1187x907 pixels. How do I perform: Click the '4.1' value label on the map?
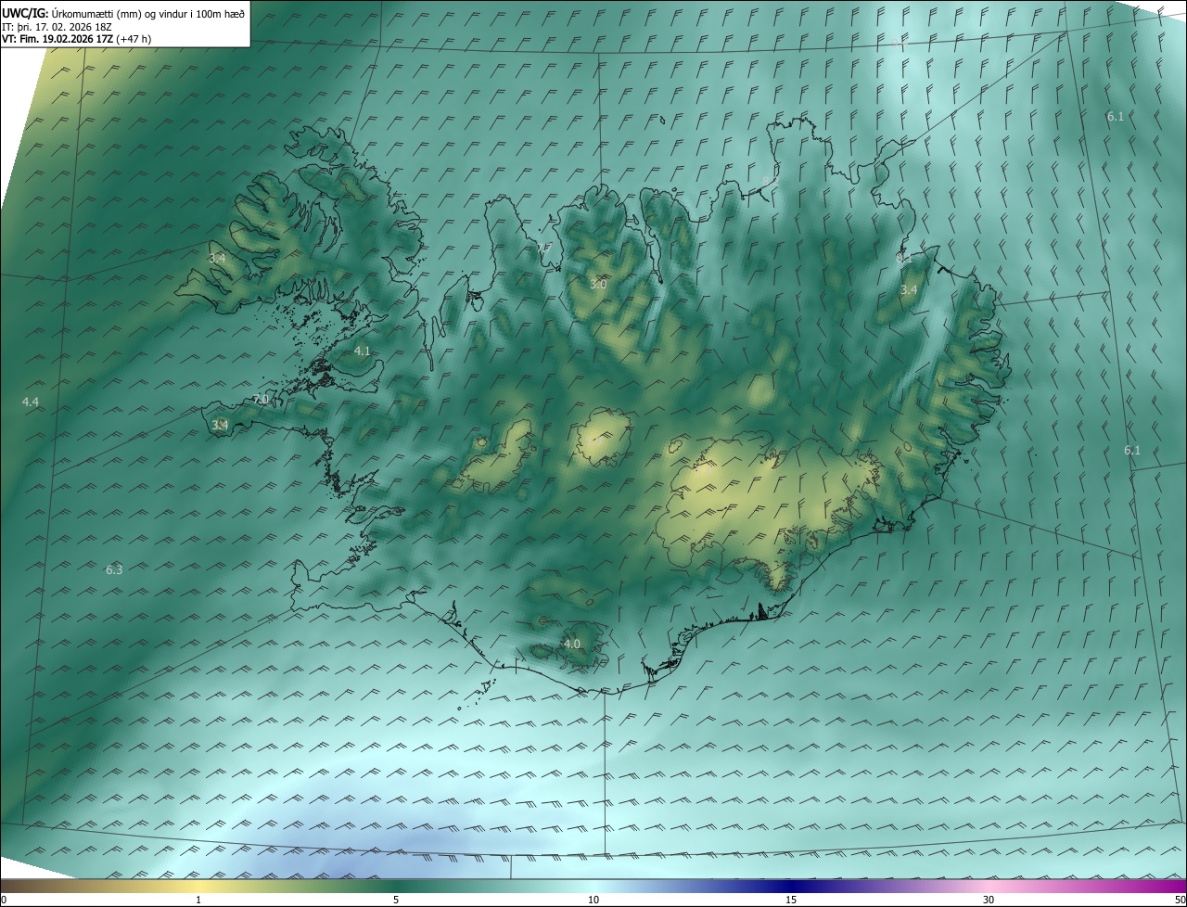(362, 351)
